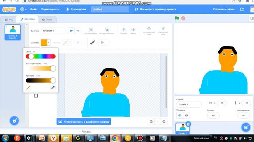Click the Назад arrow icon
254x142 pixels.
coord(133,31)
